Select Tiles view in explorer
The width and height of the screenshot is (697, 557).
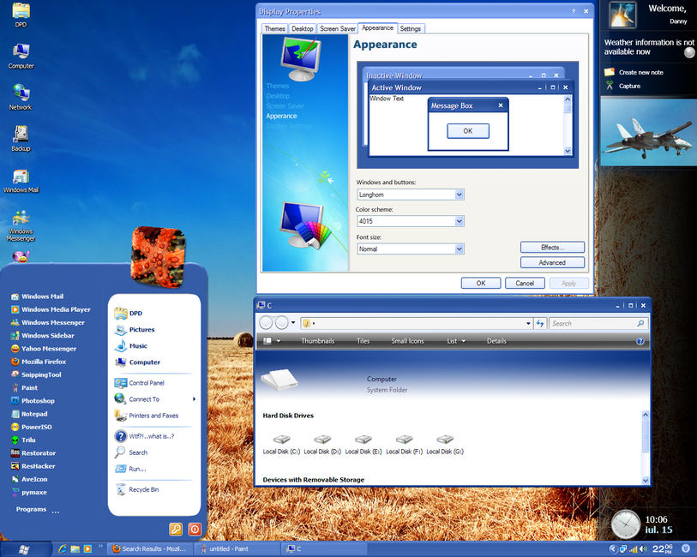pos(363,341)
